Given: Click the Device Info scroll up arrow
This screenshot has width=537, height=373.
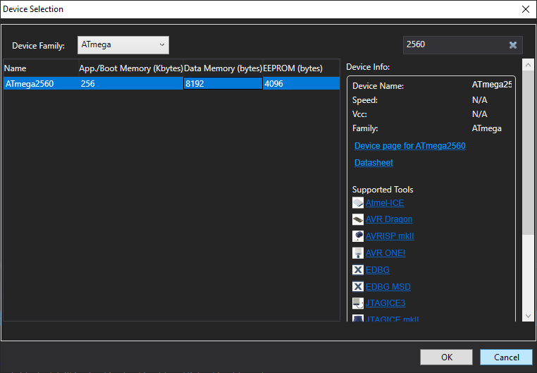Looking at the screenshot, I should click(528, 65).
